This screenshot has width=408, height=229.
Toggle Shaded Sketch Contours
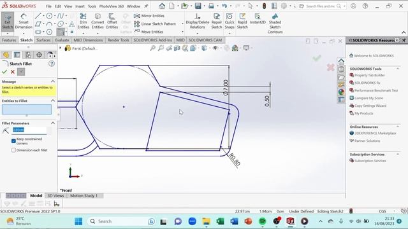(275, 24)
